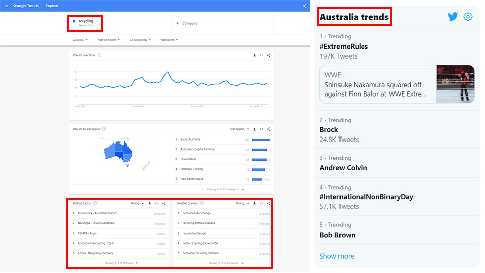Viewport: 485px width, 273px height.
Task: Click the Twitter bird logo
Action: pos(453,16)
